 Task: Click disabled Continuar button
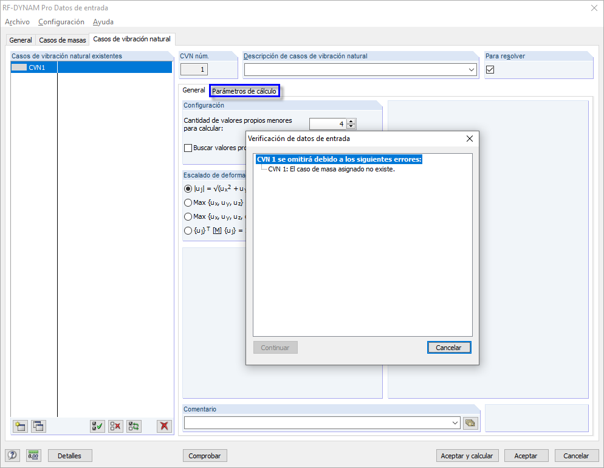click(275, 348)
